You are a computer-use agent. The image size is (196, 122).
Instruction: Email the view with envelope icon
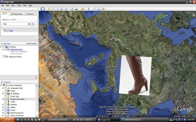click(x=95, y=9)
